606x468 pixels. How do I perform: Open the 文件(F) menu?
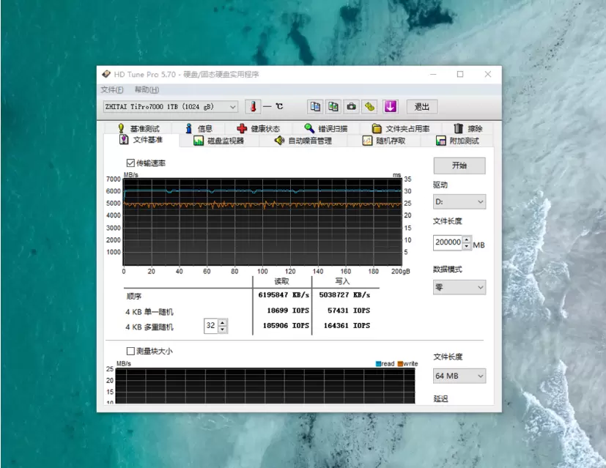point(112,90)
